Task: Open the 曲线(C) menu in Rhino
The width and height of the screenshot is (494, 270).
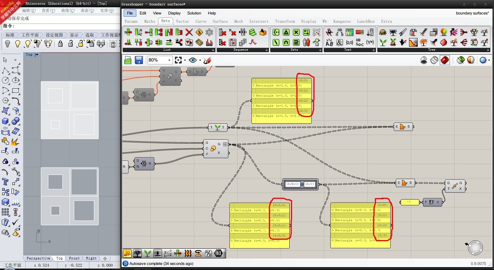Action: pyautogui.click(x=68, y=11)
